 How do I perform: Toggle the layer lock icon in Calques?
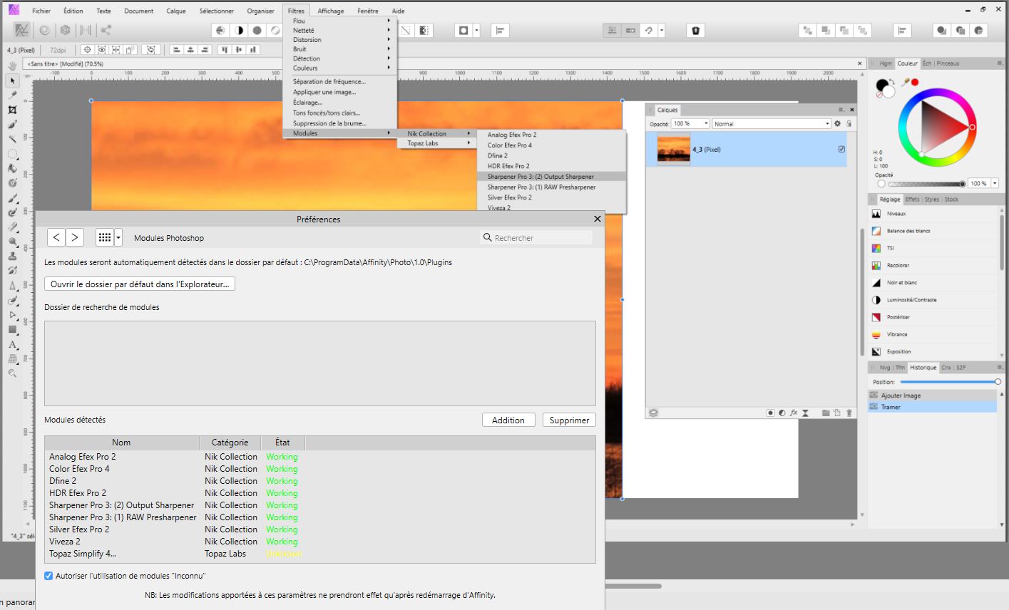(849, 123)
